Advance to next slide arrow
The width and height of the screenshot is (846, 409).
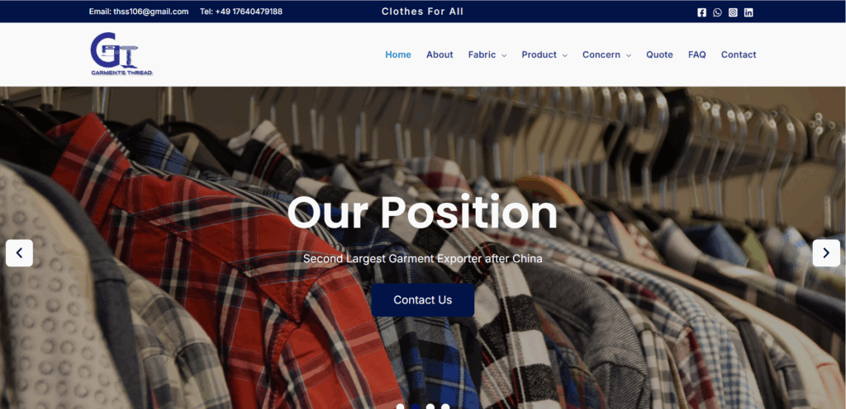[826, 253]
